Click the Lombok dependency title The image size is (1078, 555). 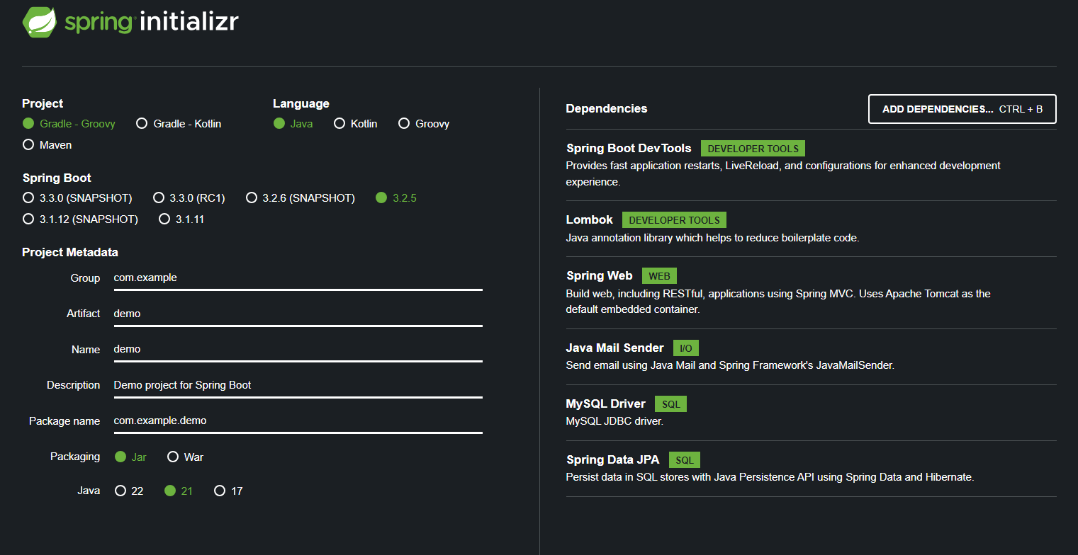click(590, 219)
